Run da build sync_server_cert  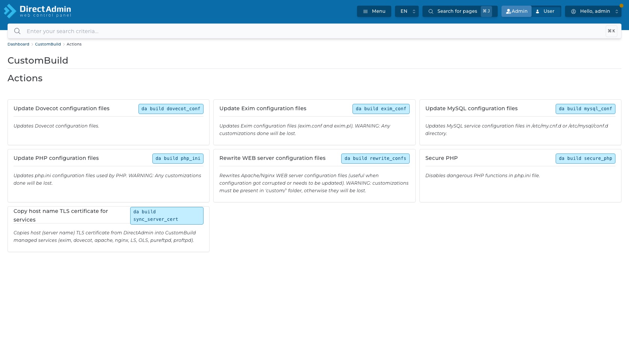tap(167, 216)
